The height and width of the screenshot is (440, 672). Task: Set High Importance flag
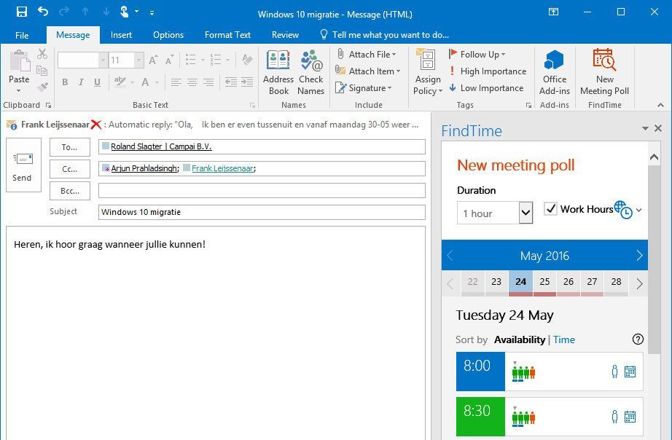488,71
